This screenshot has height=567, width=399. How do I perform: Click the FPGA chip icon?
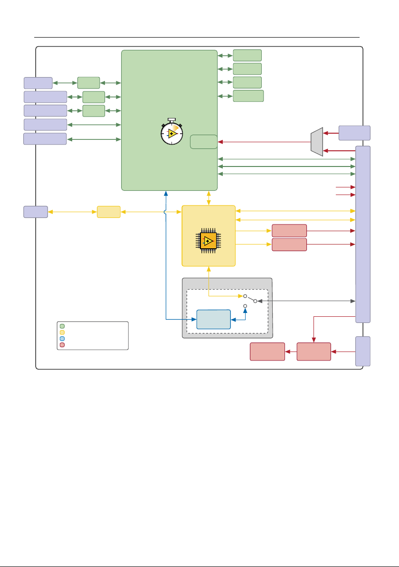[209, 241]
